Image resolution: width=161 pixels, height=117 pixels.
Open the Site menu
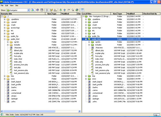17,5
